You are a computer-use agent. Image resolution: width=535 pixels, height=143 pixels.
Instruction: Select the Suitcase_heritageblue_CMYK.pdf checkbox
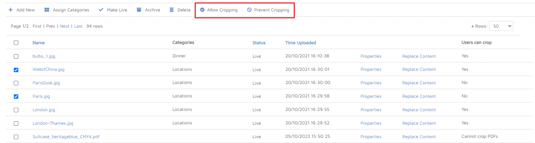[16, 137]
